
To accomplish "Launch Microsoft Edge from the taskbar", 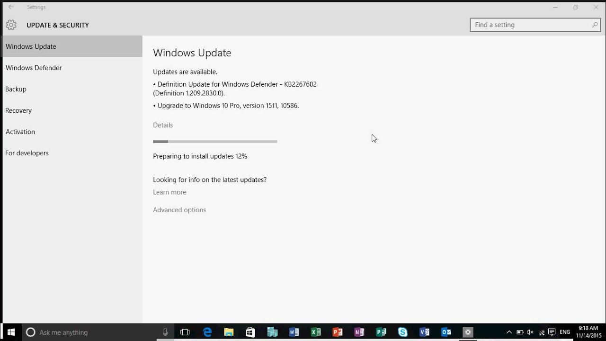I will point(207,332).
